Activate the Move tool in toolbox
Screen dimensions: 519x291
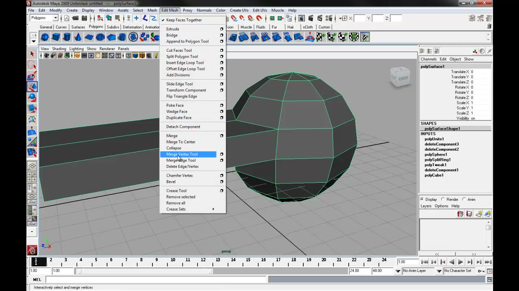click(x=32, y=86)
